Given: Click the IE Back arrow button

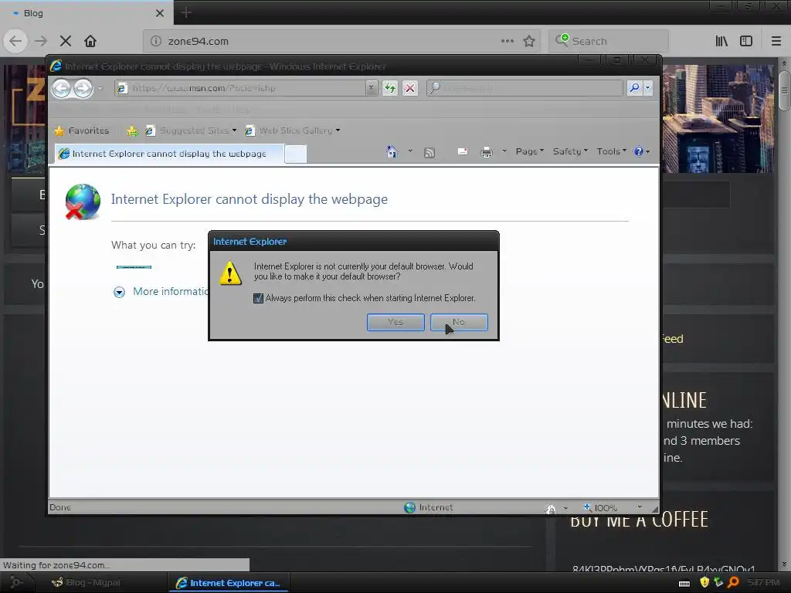Looking at the screenshot, I should coord(62,89).
